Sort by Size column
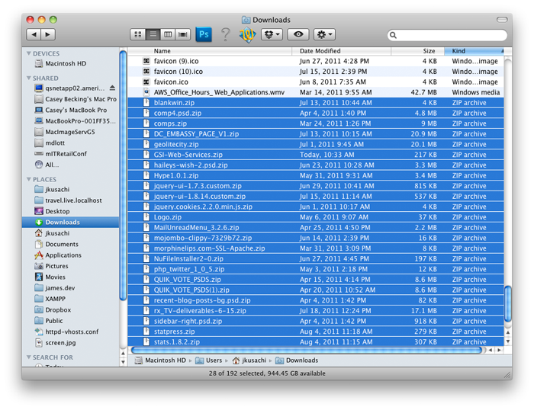The image size is (534, 410). [417, 51]
